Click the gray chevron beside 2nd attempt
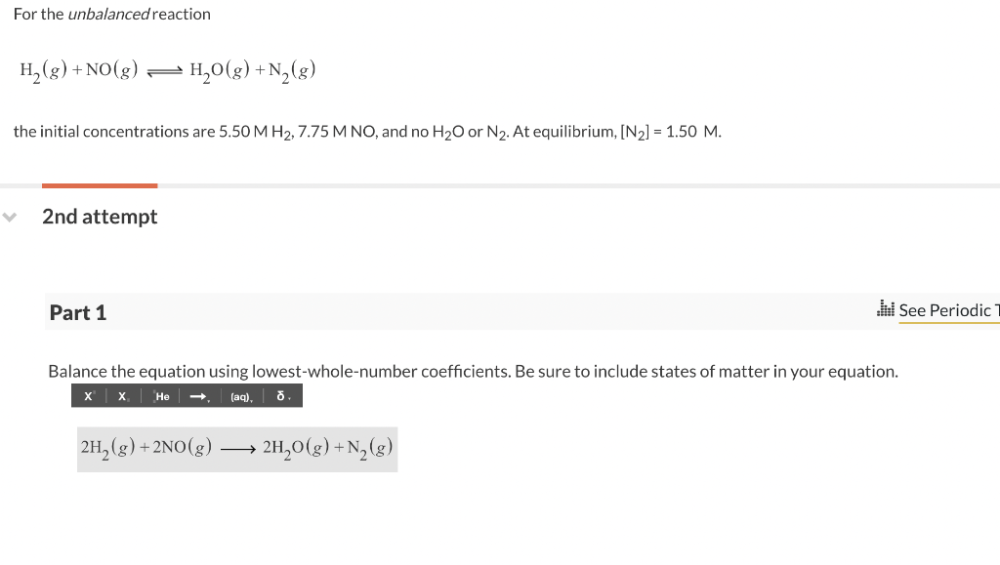This screenshot has width=1000, height=565. click(10, 217)
